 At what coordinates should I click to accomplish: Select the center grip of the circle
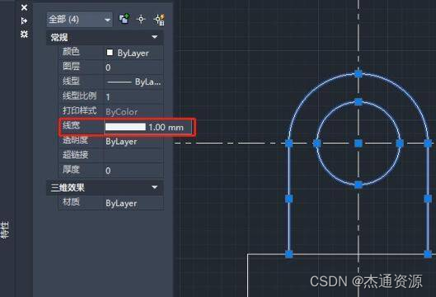click(x=359, y=144)
